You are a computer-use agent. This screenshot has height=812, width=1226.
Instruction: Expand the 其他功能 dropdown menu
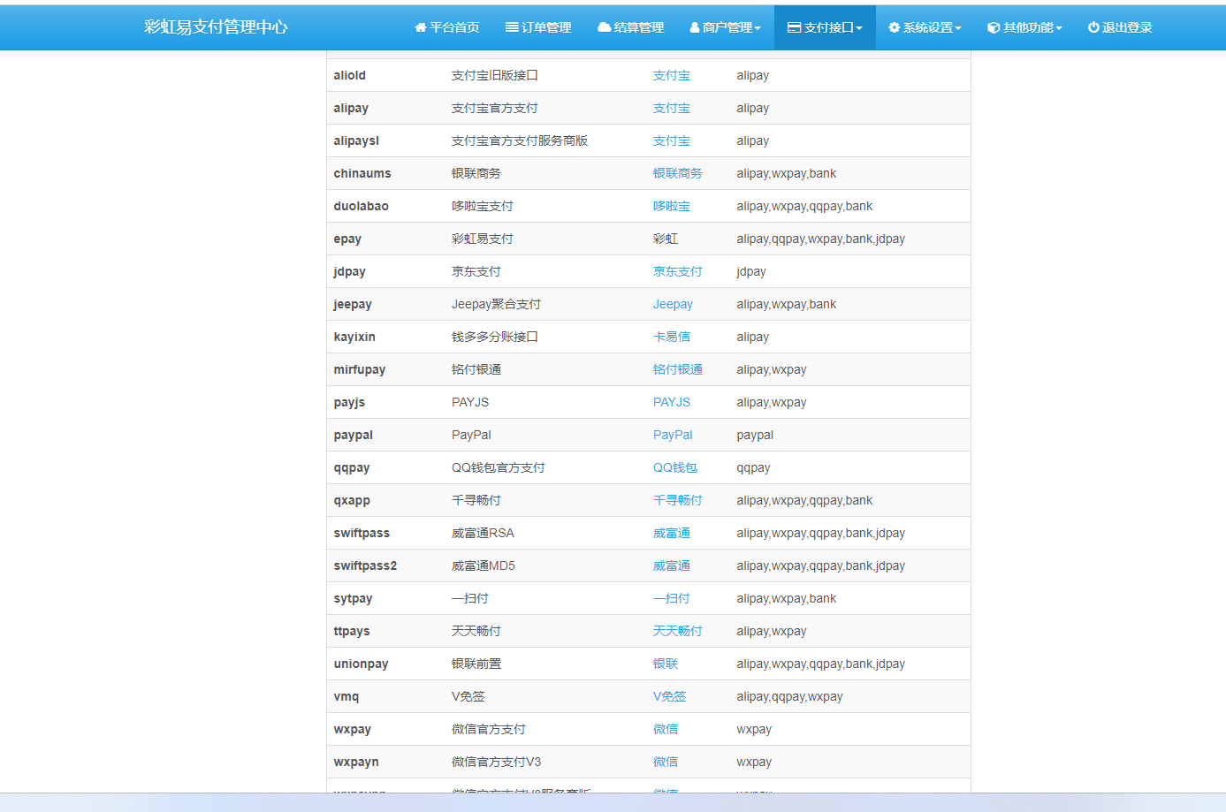(1024, 27)
